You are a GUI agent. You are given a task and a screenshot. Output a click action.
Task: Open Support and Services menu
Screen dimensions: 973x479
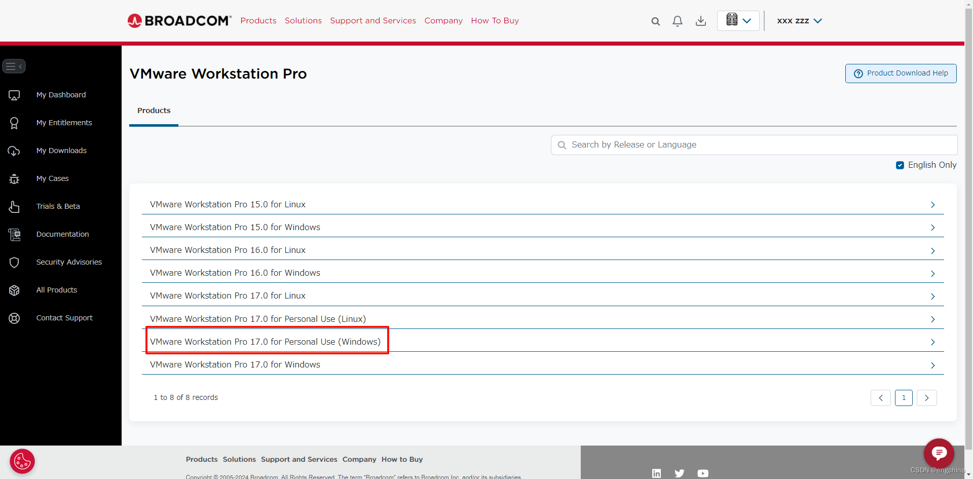[373, 21]
